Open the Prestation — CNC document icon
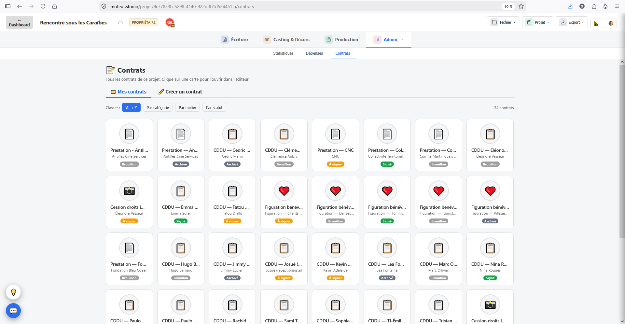The image size is (625, 324). tap(335, 134)
